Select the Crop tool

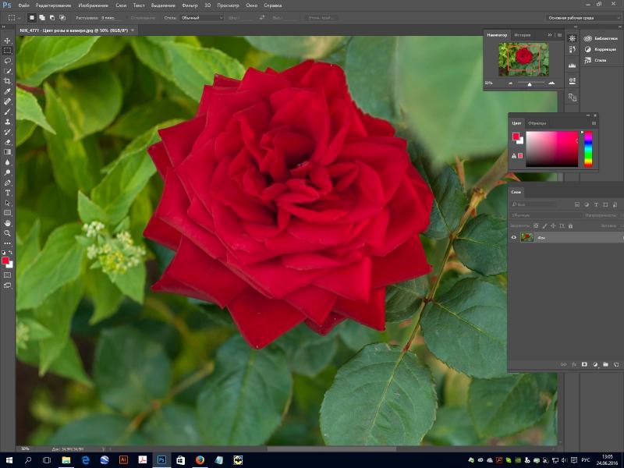[x=8, y=81]
